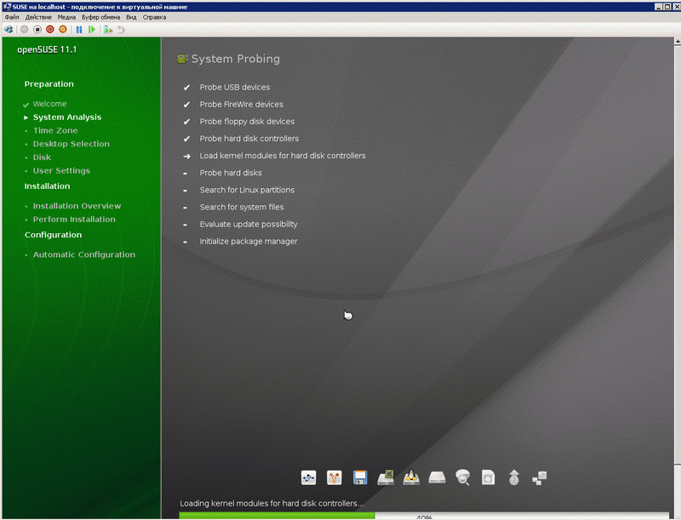
Task: Click the package manager boxes icon
Action: [540, 478]
